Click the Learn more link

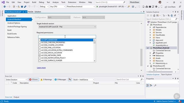point(41,68)
